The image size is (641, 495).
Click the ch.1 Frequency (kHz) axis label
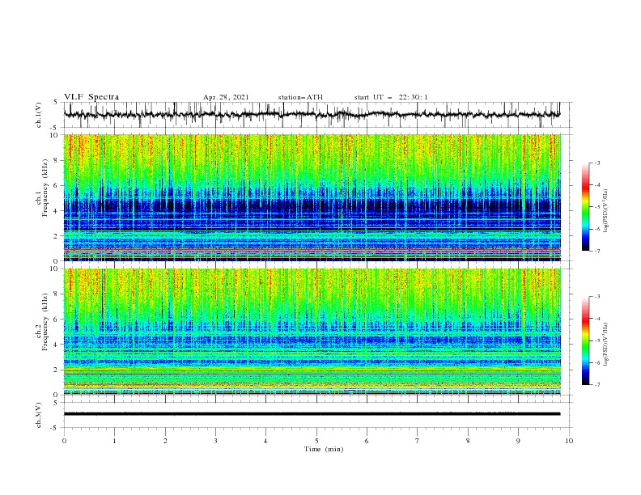pyautogui.click(x=42, y=186)
